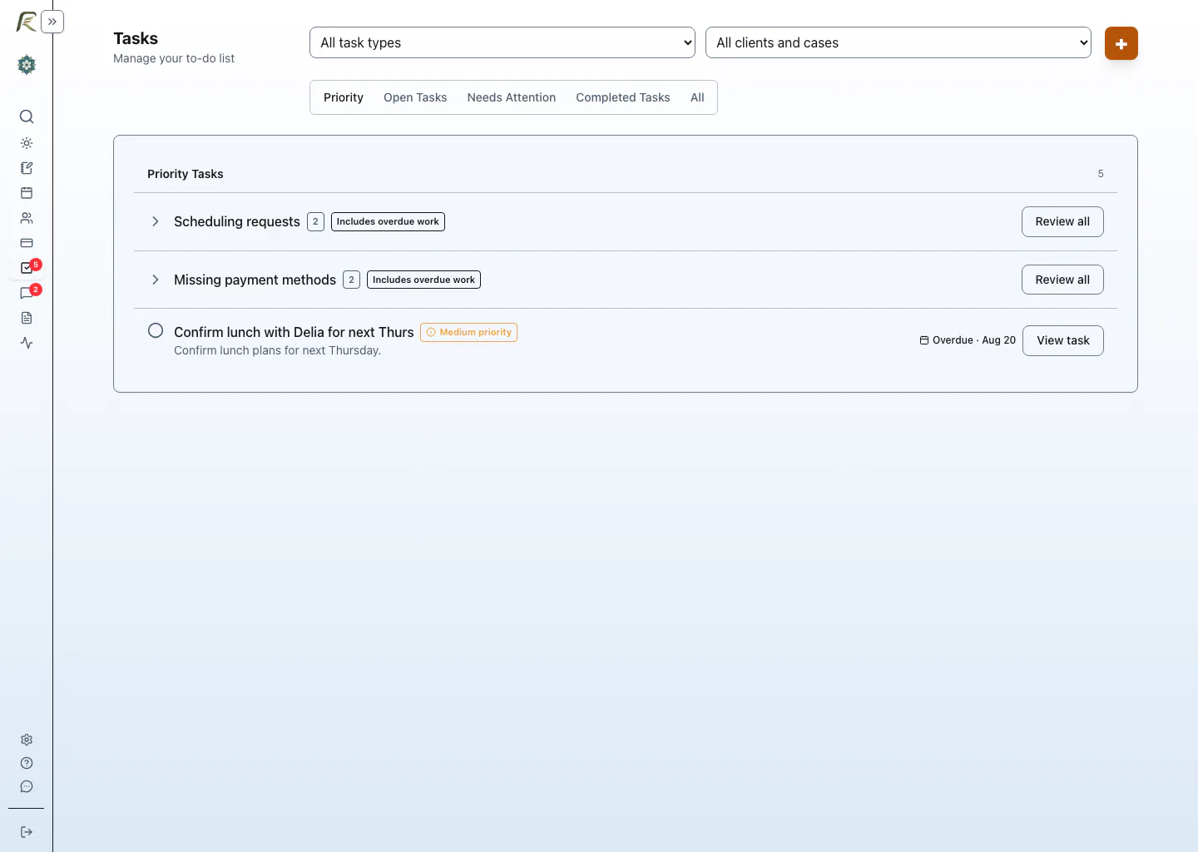Open documents file icon in sidebar
1198x852 pixels.
pyautogui.click(x=27, y=318)
